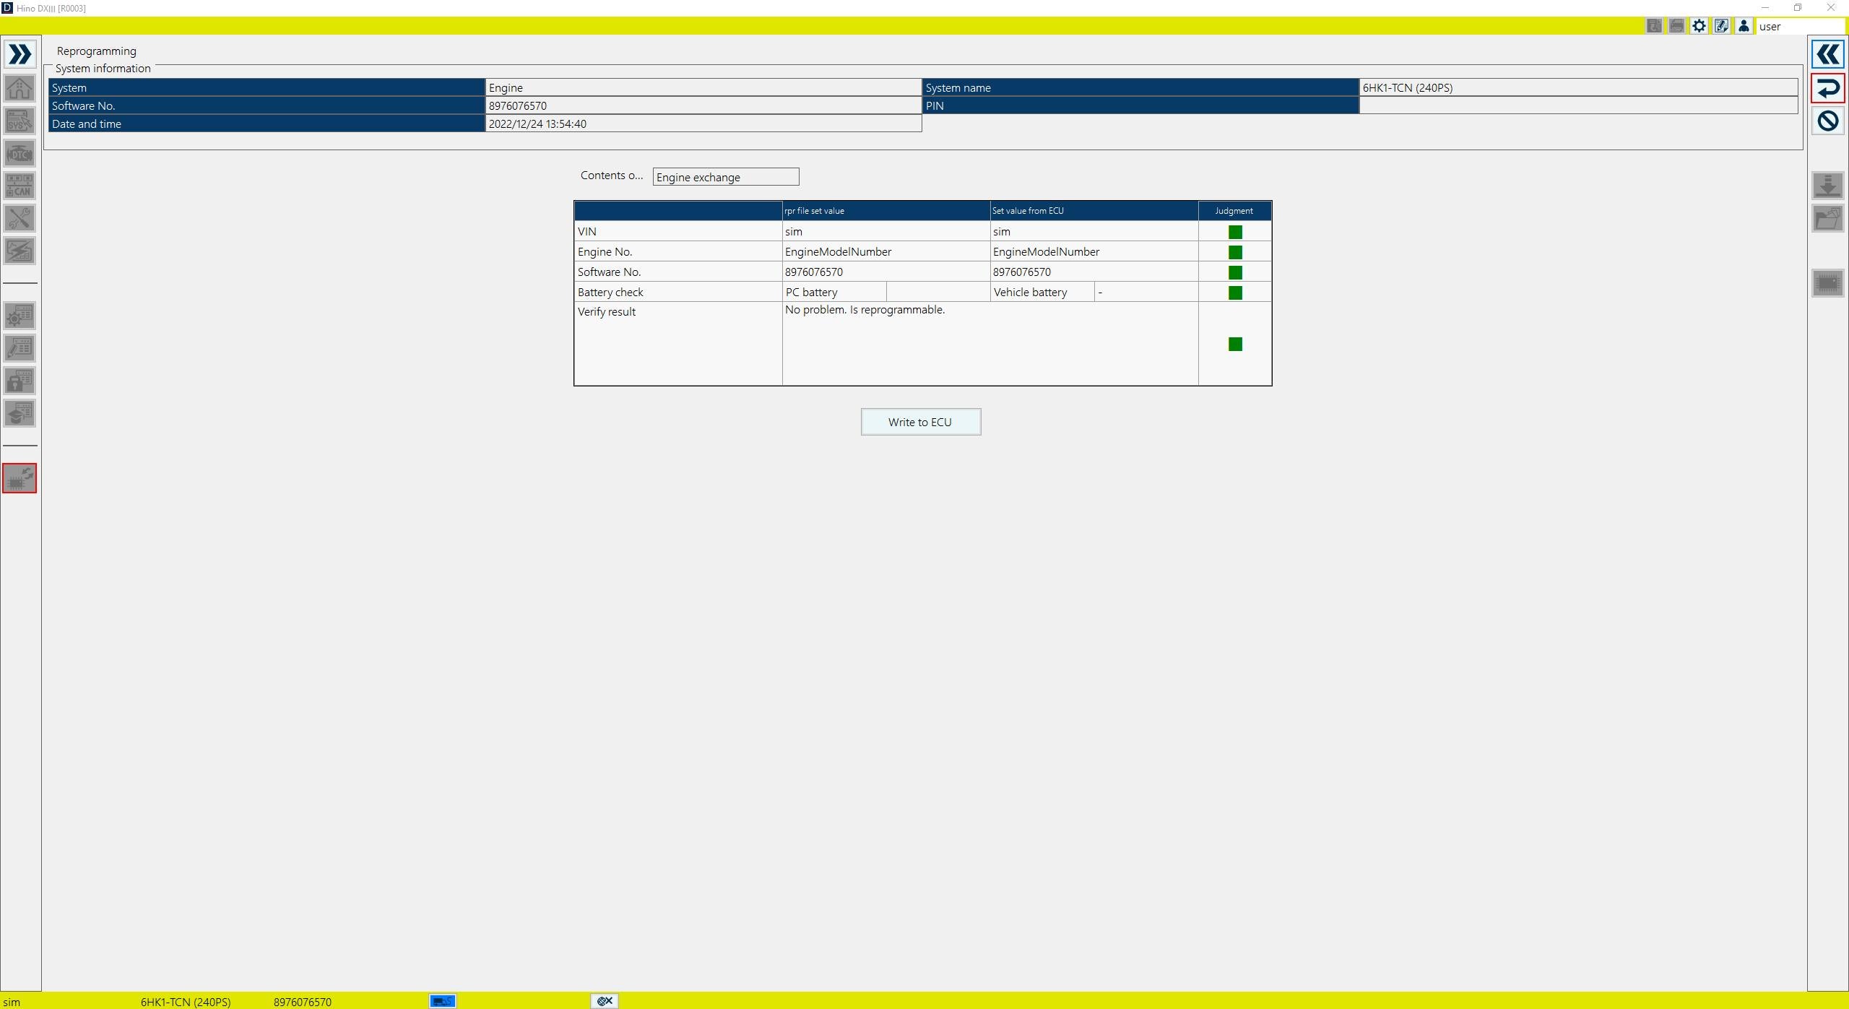Select the pencil edit list tool
1849x1009 pixels.
[x=20, y=349]
